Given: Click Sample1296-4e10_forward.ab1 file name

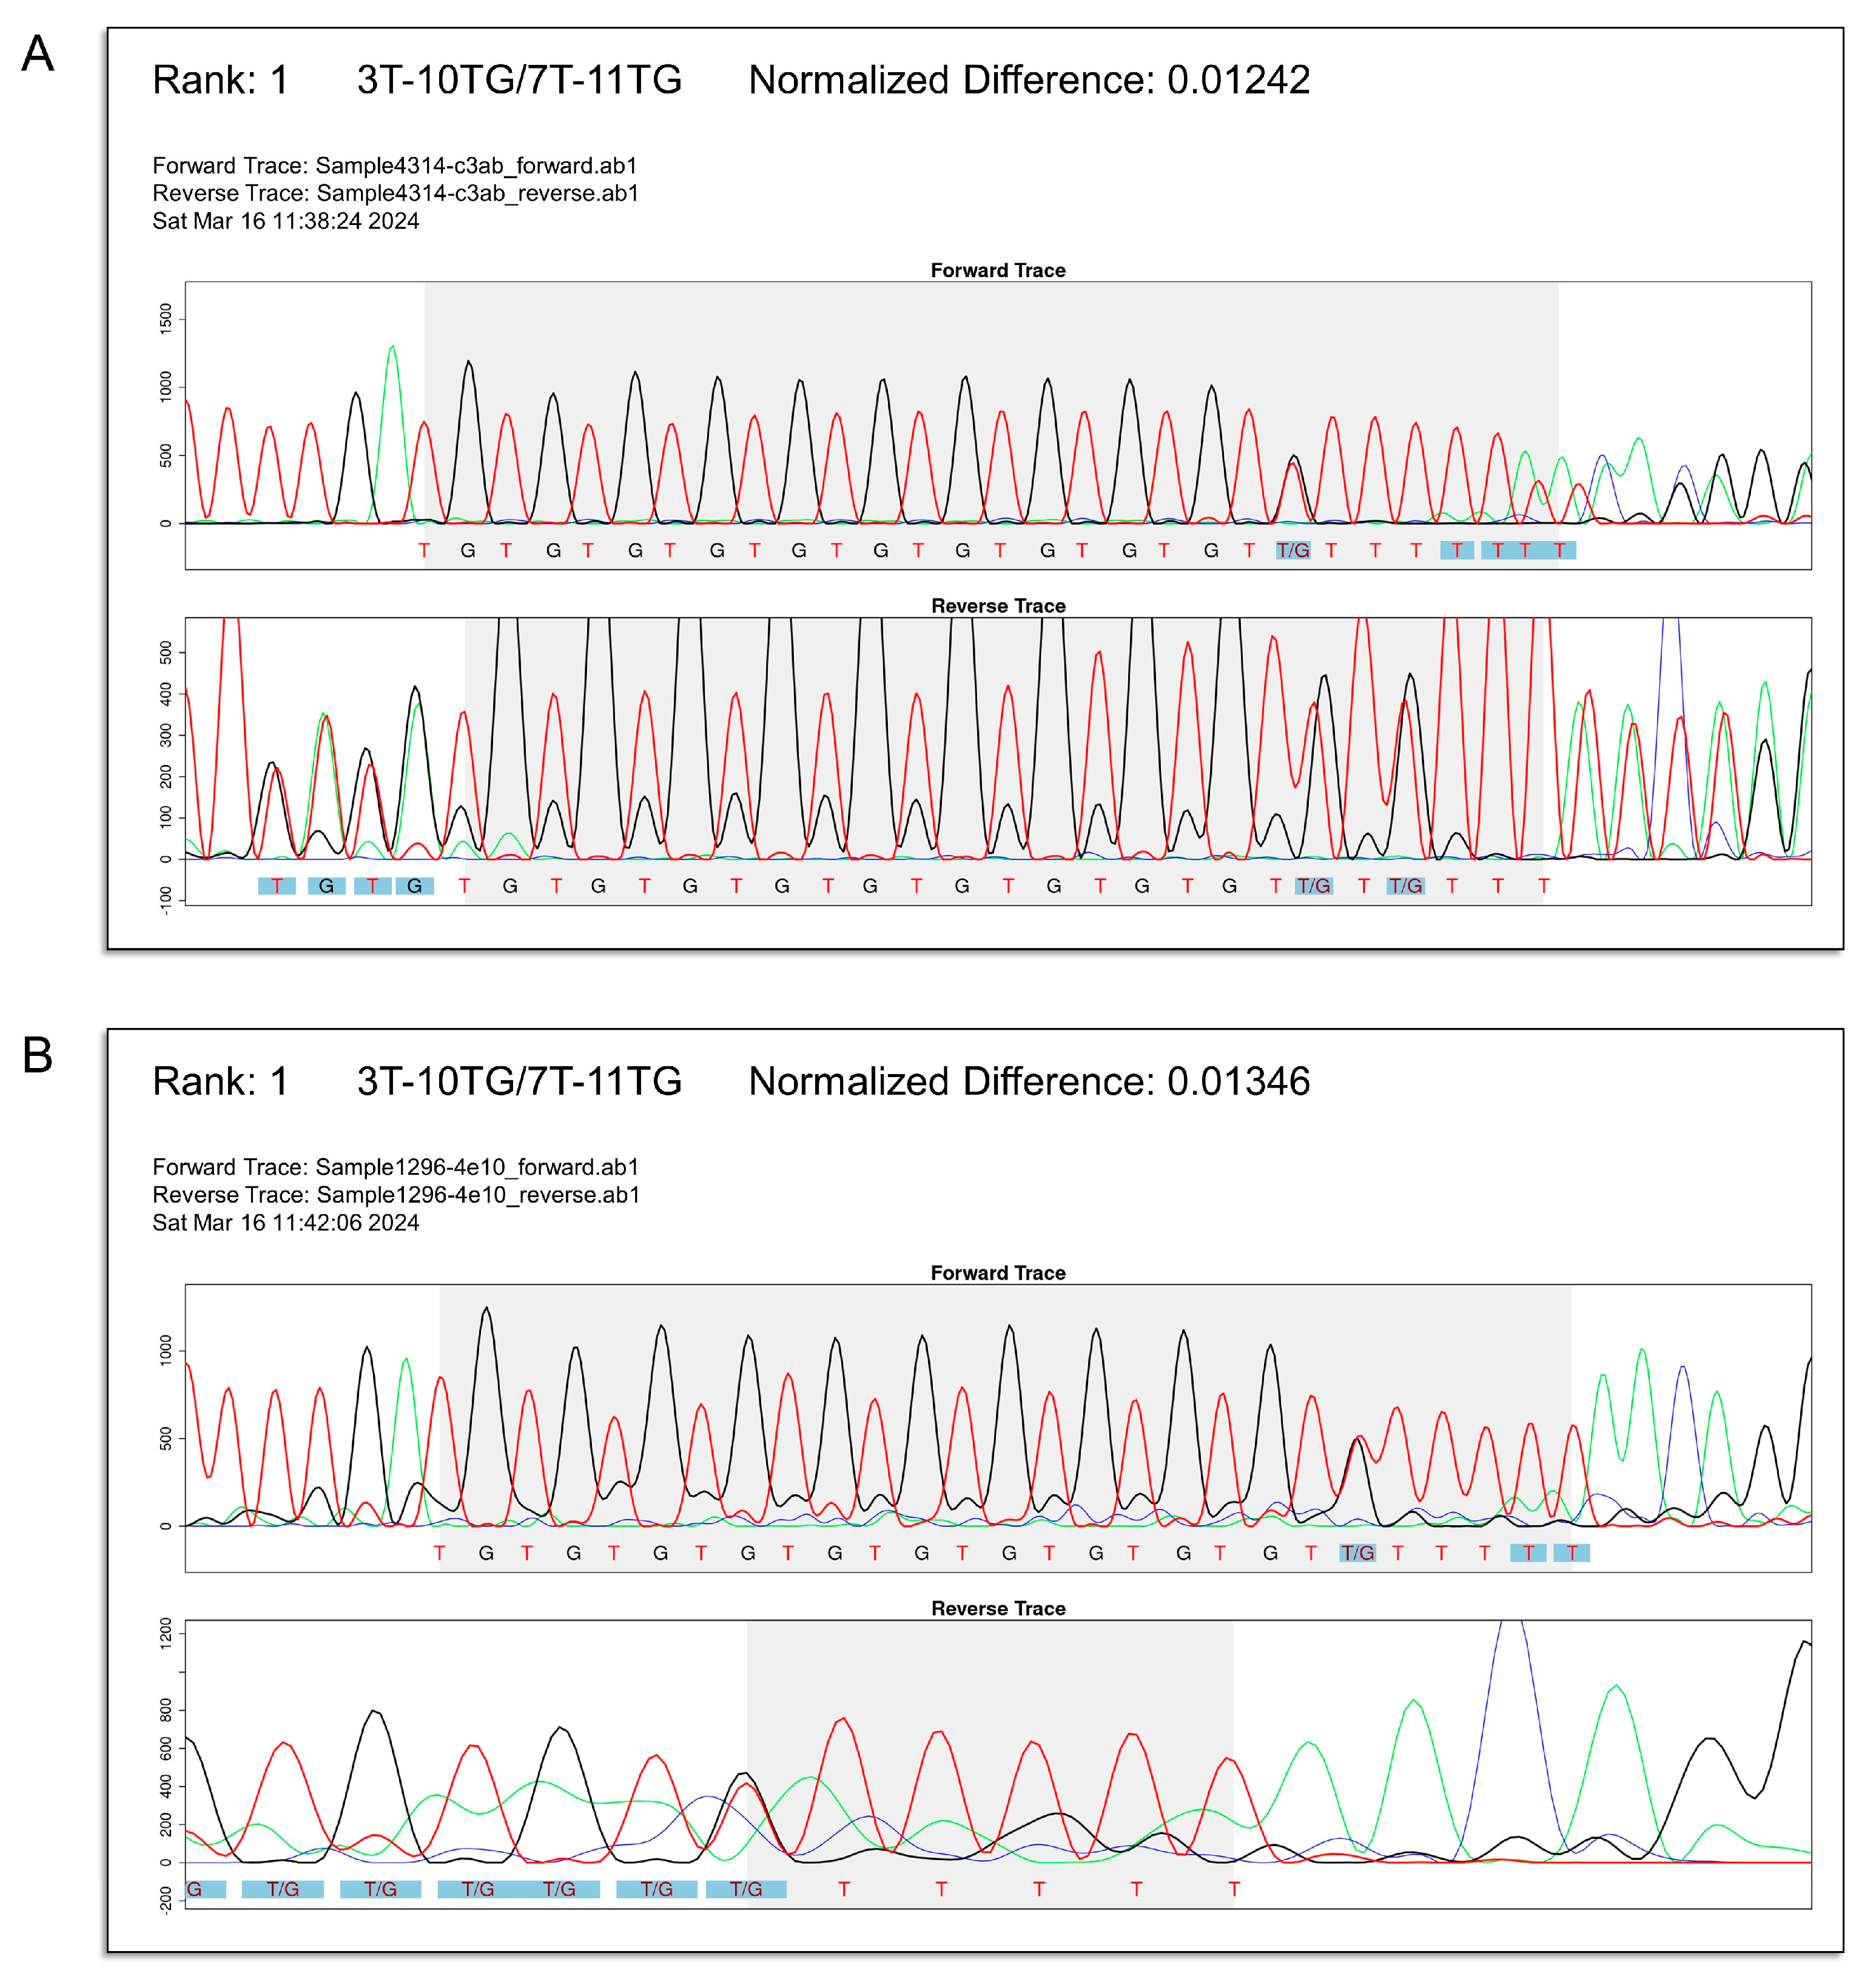Looking at the screenshot, I should (x=477, y=1167).
